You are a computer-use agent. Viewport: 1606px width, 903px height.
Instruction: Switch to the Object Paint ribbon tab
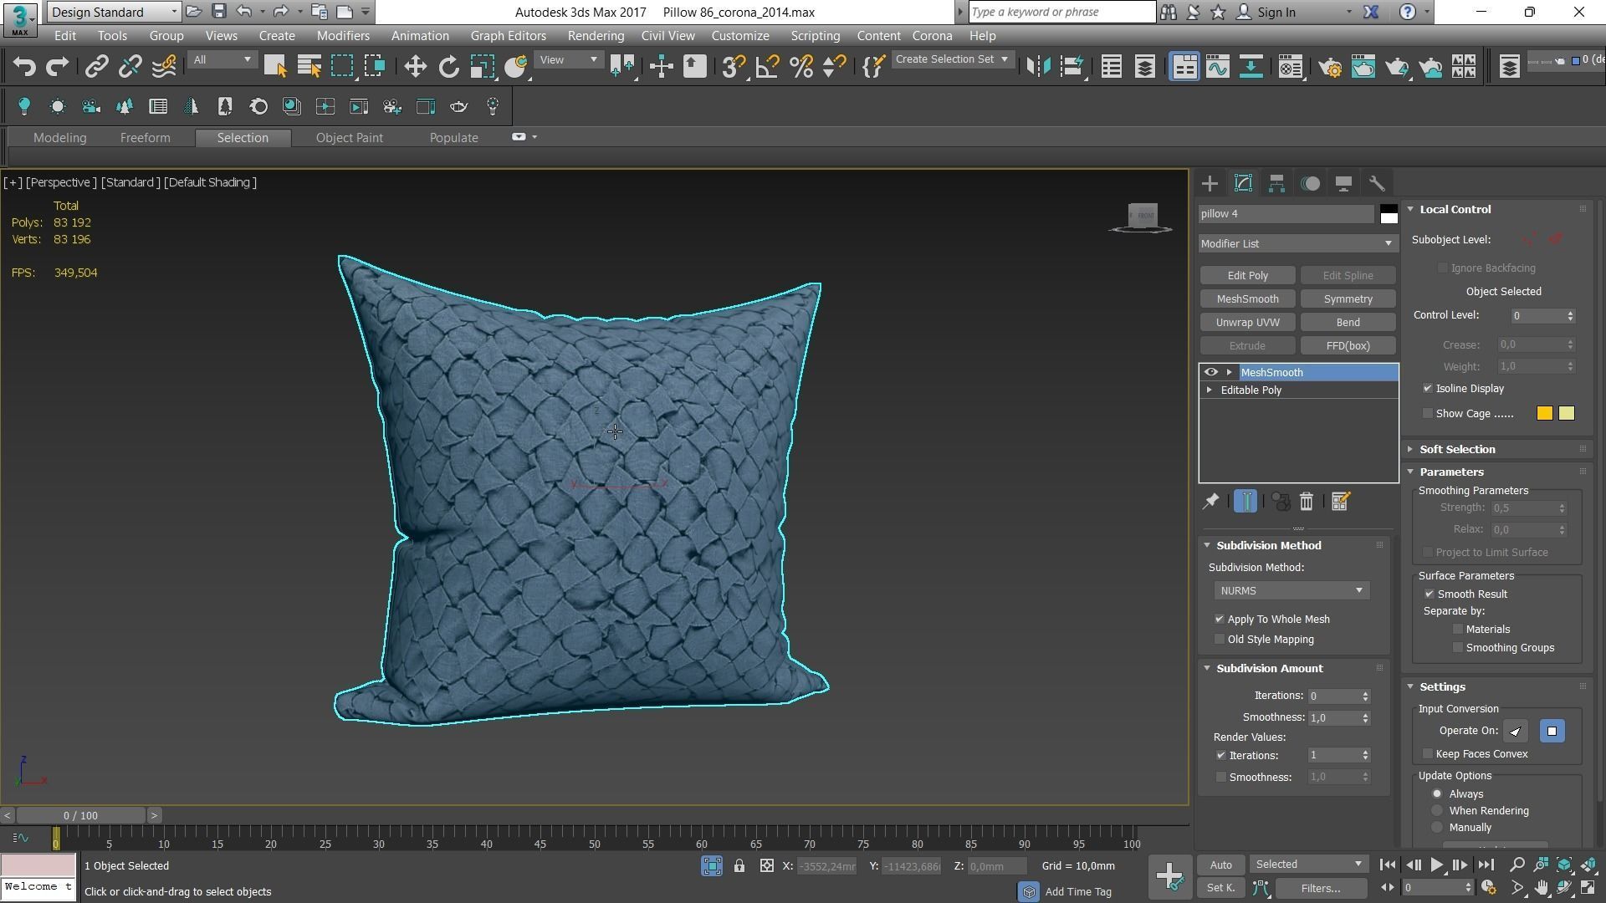point(349,138)
